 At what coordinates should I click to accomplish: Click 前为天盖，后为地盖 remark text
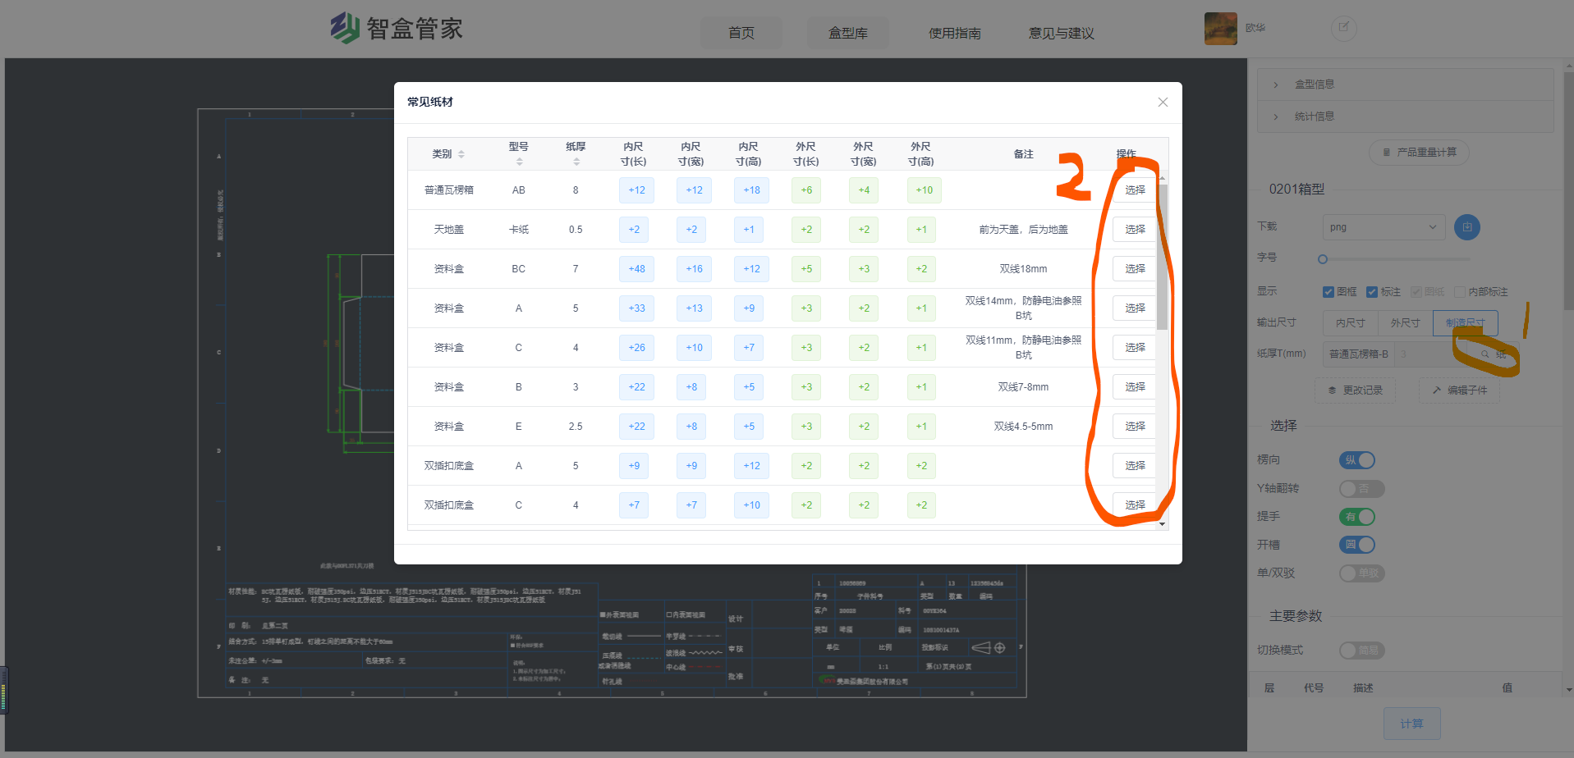[x=1023, y=230]
